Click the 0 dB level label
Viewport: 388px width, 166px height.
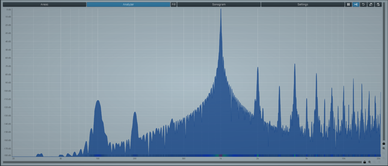pos(9,9)
